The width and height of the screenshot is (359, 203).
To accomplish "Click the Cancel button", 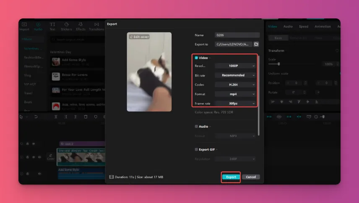I will coord(251,177).
